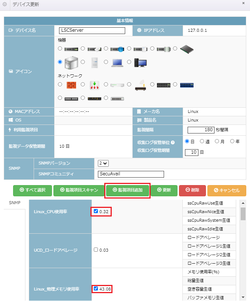Pick the black multi-port switch icon

click(164, 85)
